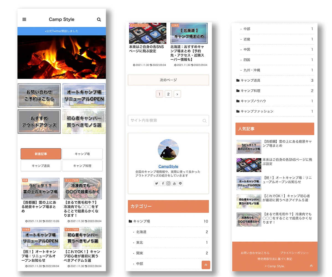Click the キャンプ場 category folder icon

point(130,221)
